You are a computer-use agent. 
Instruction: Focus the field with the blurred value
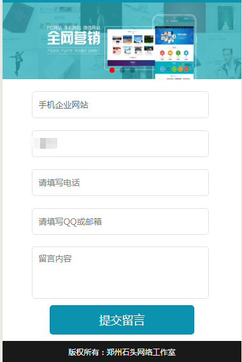(120, 144)
